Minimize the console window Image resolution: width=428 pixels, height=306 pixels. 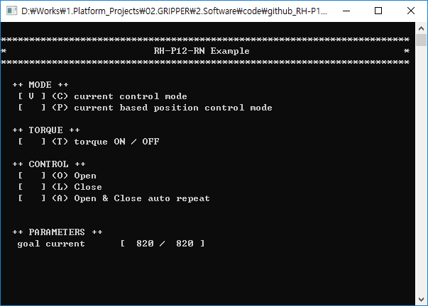pos(346,11)
